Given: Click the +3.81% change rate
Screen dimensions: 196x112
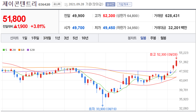Looking at the screenshot, I should (38, 26).
